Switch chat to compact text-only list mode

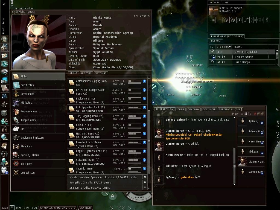[242, 113]
